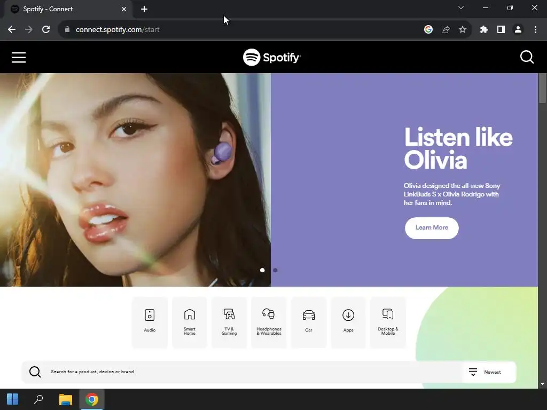Reload the page with refresh icon
The width and height of the screenshot is (547, 410).
pos(46,30)
